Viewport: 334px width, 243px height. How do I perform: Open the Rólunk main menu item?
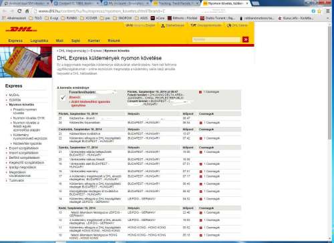coord(114,41)
